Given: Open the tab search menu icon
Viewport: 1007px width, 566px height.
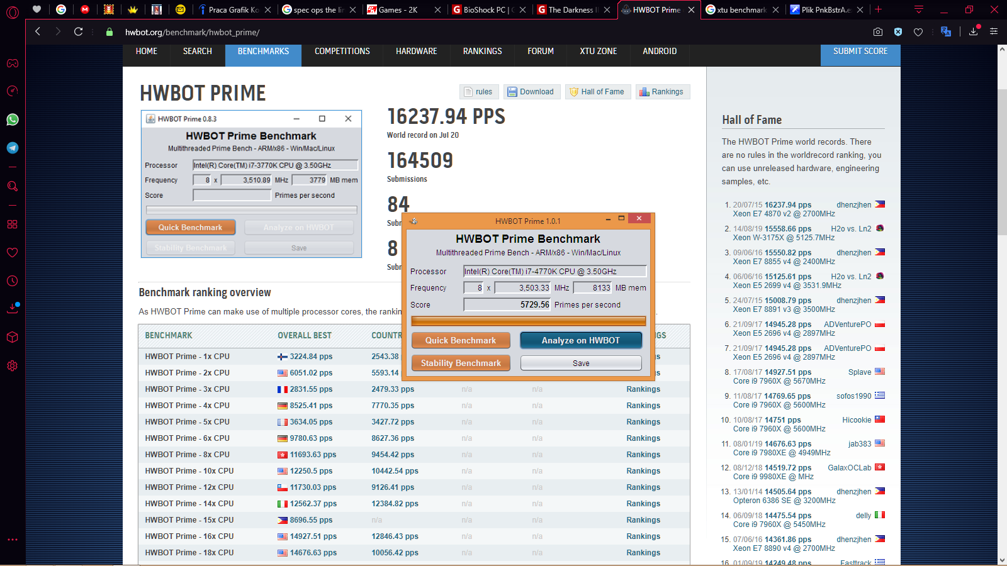Looking at the screenshot, I should 919,9.
